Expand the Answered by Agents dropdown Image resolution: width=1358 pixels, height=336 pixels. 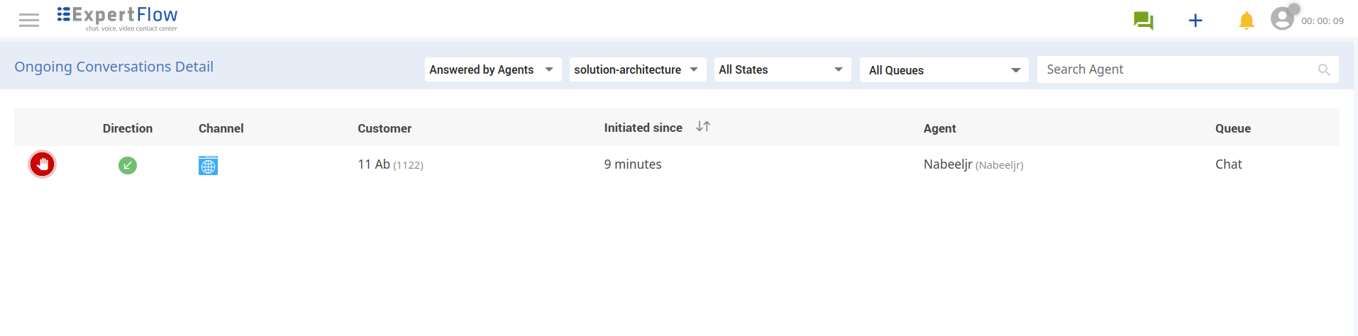coord(492,69)
